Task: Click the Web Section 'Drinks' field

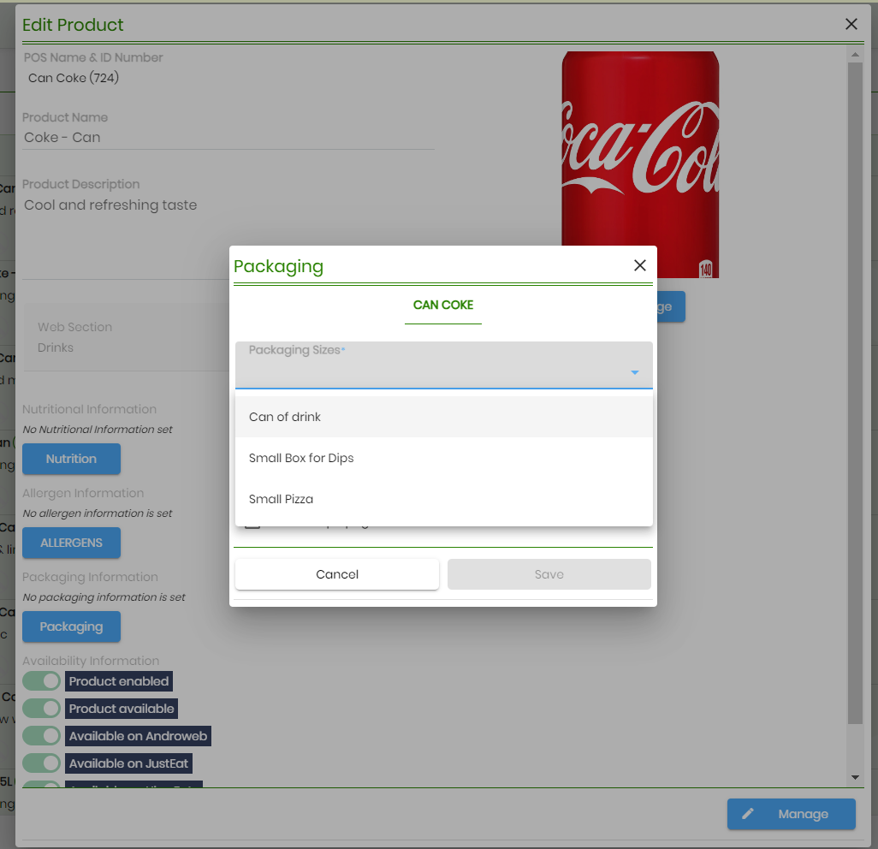Action: click(126, 337)
